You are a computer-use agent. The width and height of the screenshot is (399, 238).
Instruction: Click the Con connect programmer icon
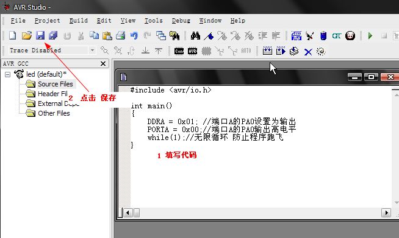pyautogui.click(x=179, y=51)
